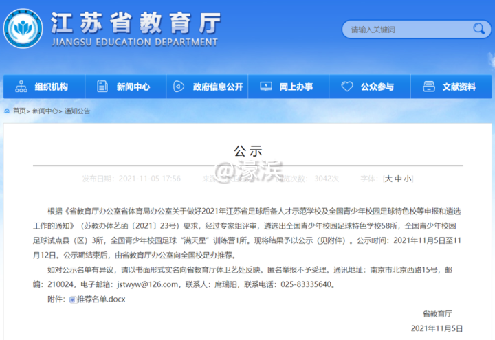
Task: Click the 政府信息公开 icon
Action: point(179,87)
